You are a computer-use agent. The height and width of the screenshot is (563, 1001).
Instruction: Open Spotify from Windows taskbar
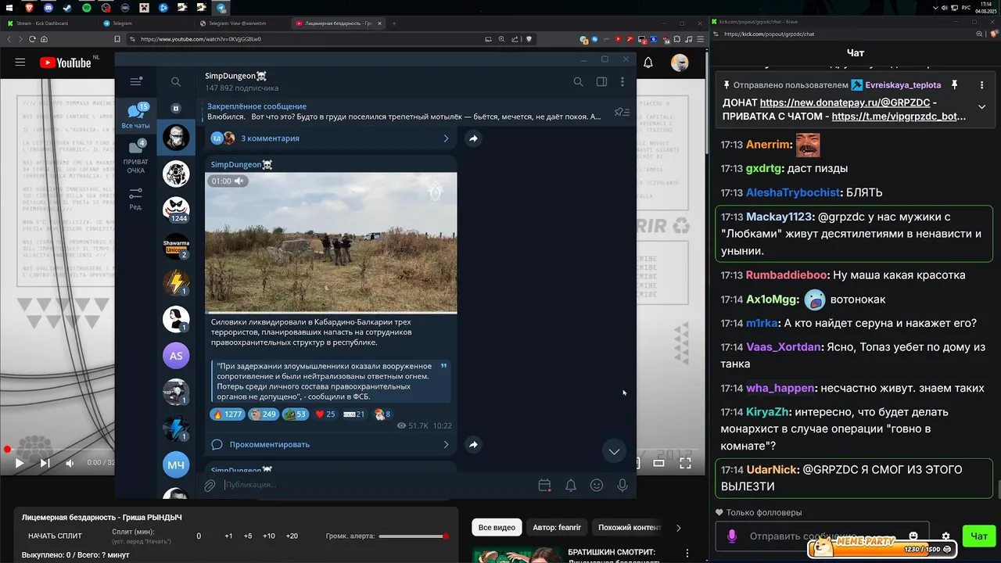87,7
